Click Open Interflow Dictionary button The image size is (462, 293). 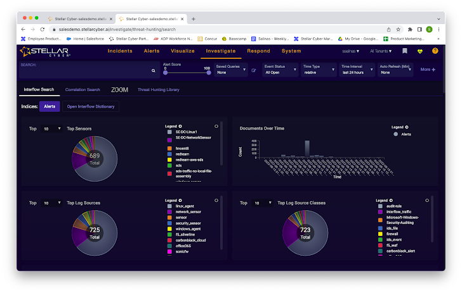tap(91, 106)
